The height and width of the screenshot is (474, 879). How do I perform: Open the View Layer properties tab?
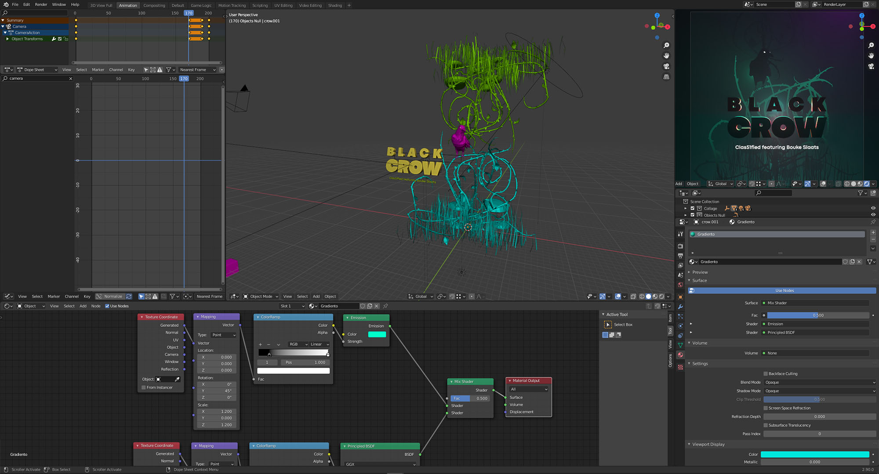click(680, 265)
